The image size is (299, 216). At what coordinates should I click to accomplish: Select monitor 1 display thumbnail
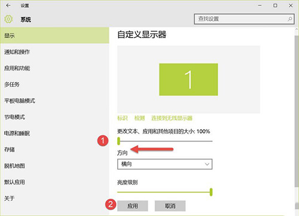(x=188, y=79)
